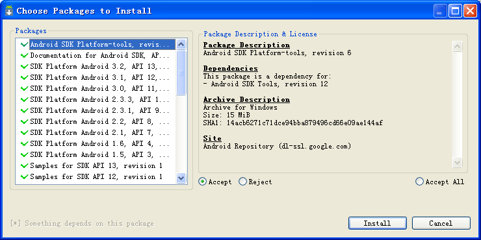Image resolution: width=481 pixels, height=240 pixels.
Task: Select the Accept All radio button
Action: coord(419,182)
